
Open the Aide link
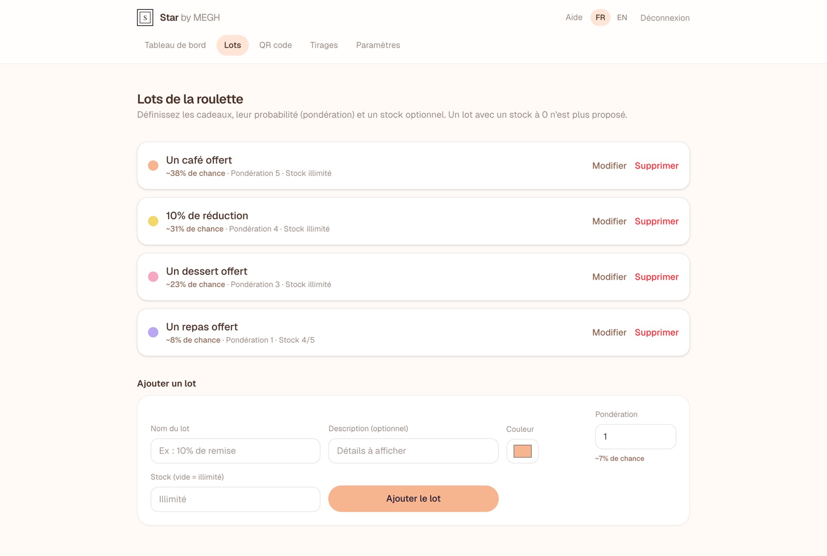(x=574, y=18)
